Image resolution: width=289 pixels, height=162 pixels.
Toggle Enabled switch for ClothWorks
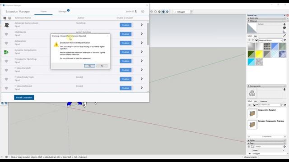point(126,34)
